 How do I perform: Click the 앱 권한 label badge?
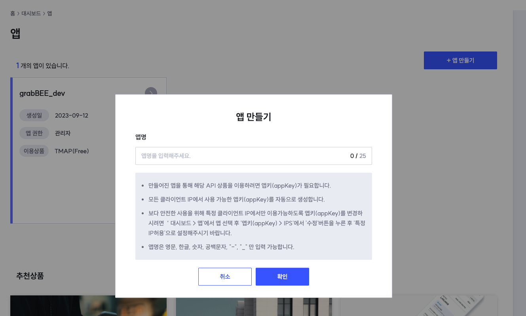click(x=34, y=133)
